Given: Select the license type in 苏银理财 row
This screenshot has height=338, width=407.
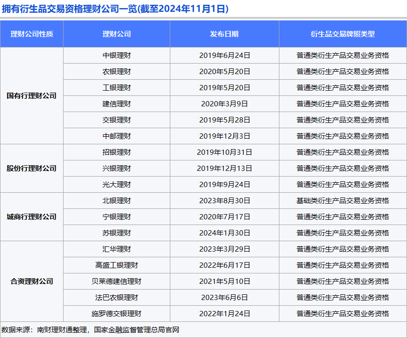Looking at the screenshot, I should pyautogui.click(x=343, y=233).
